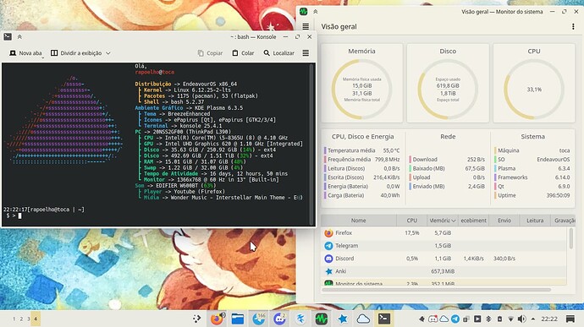
Task: Switch to virtual desktop 1
Action: pos(14,319)
